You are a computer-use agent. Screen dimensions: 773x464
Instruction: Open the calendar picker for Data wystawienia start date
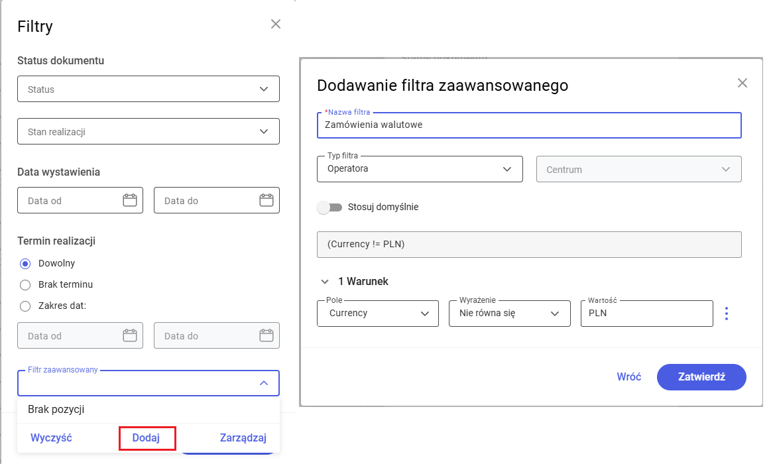[x=132, y=200]
